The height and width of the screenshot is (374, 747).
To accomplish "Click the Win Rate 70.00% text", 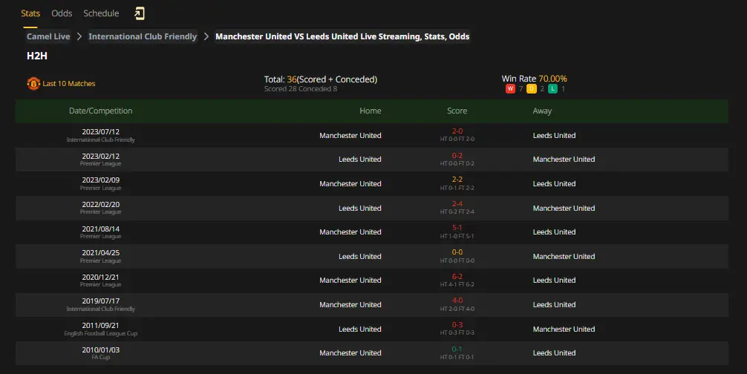I will (534, 79).
